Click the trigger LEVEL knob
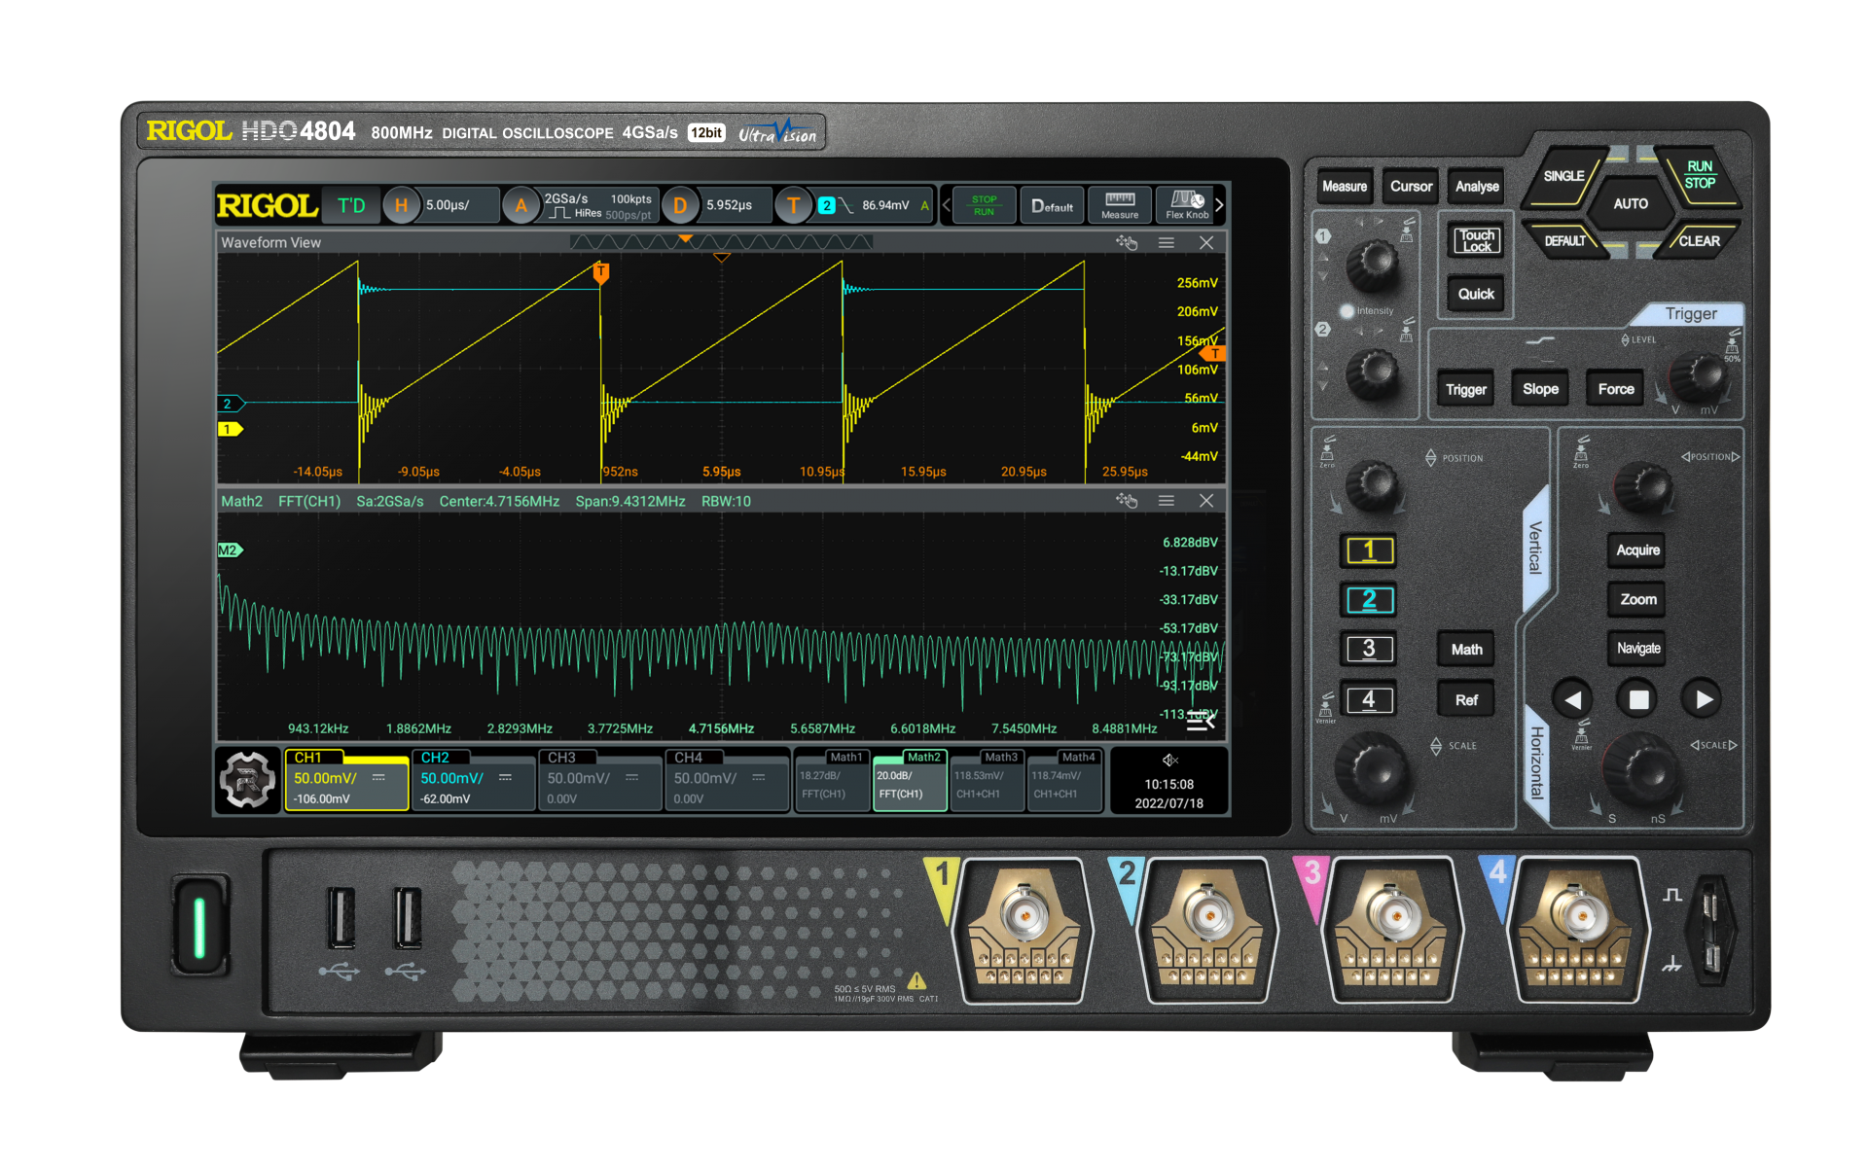Image resolution: width=1868 pixels, height=1169 pixels. [1702, 376]
